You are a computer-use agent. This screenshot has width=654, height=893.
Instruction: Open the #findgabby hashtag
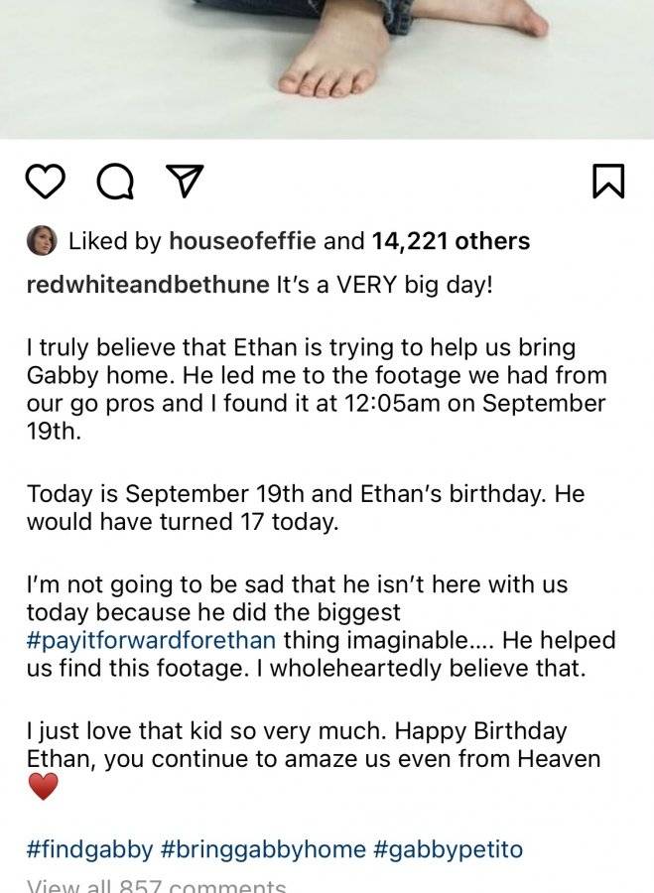(x=90, y=849)
